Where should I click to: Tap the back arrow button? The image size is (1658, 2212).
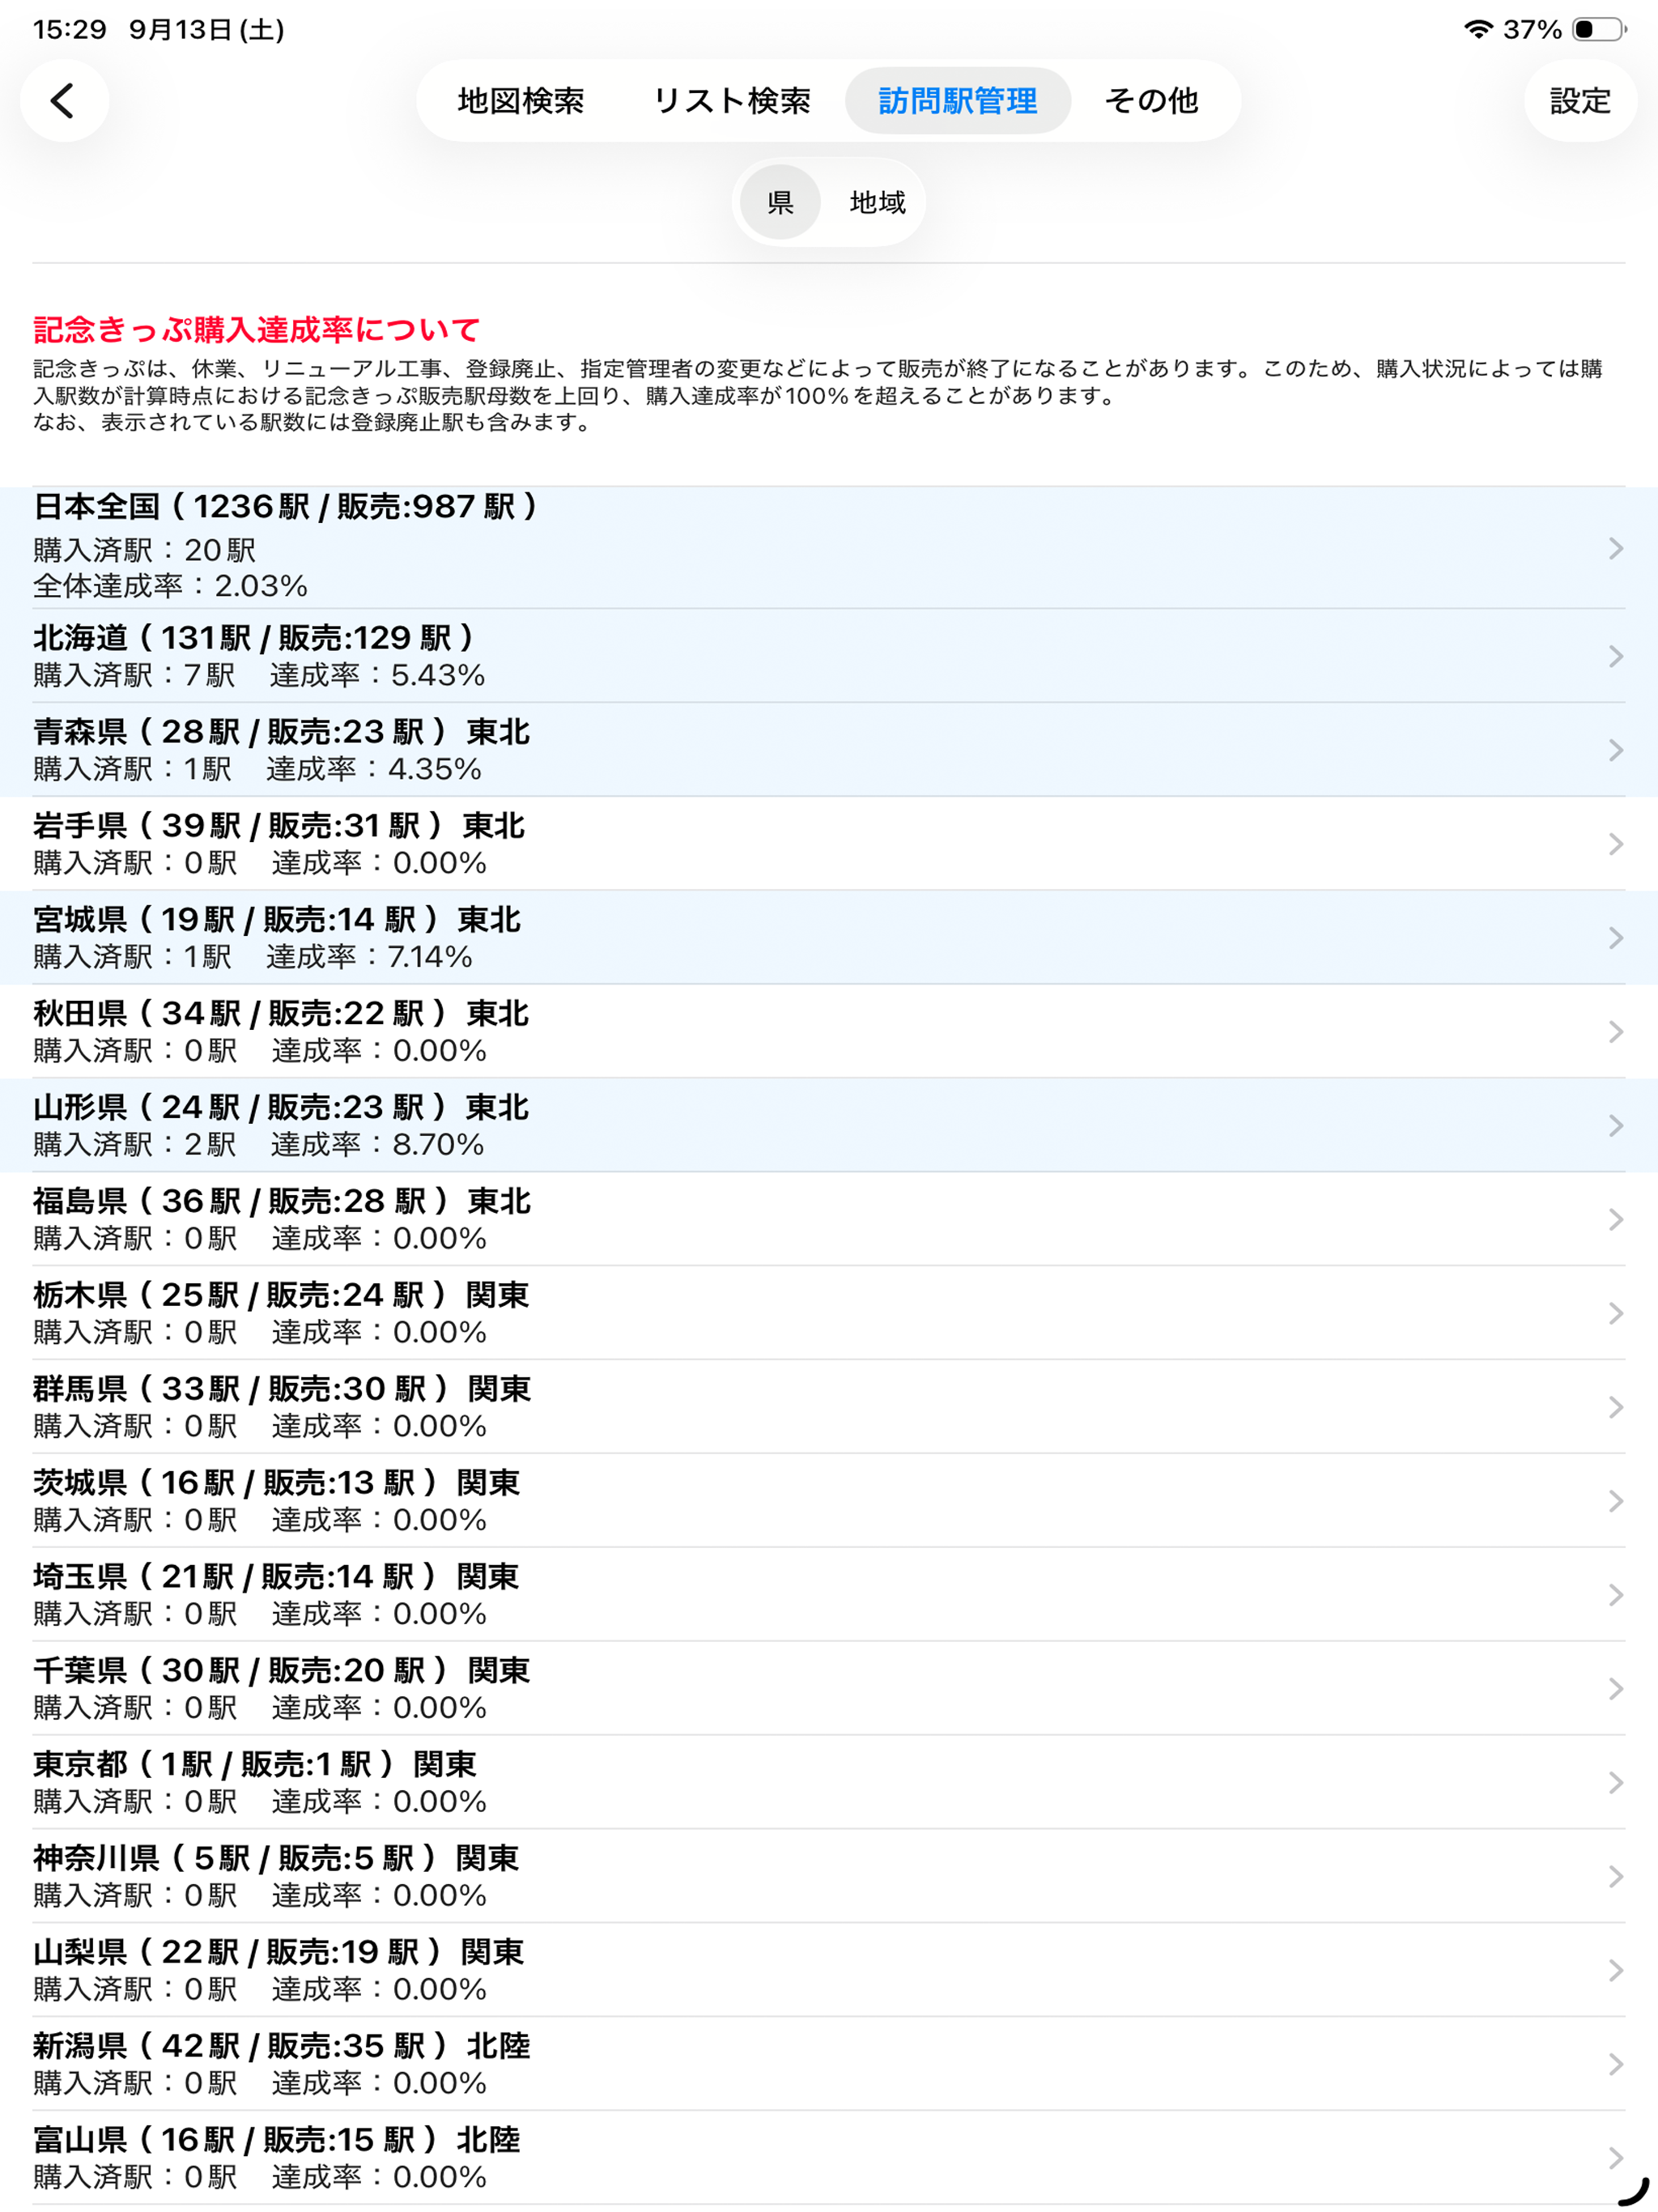pos(64,100)
